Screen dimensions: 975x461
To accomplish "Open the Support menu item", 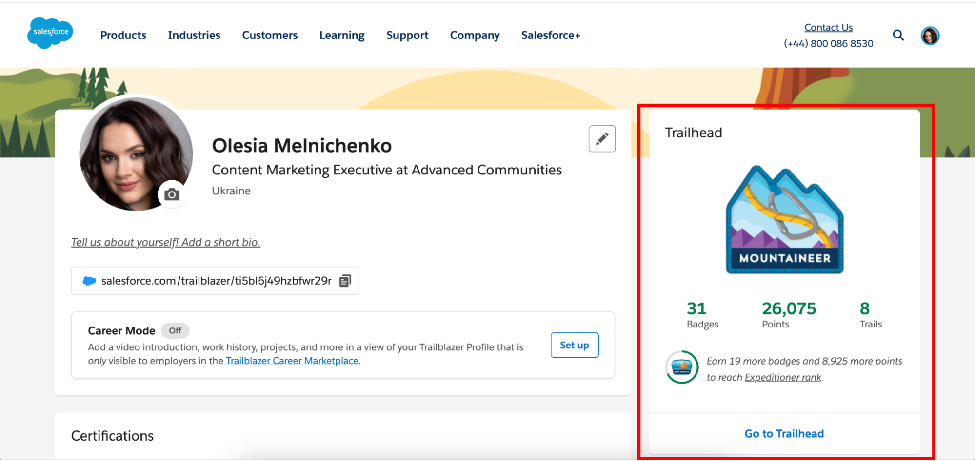I will tap(407, 35).
